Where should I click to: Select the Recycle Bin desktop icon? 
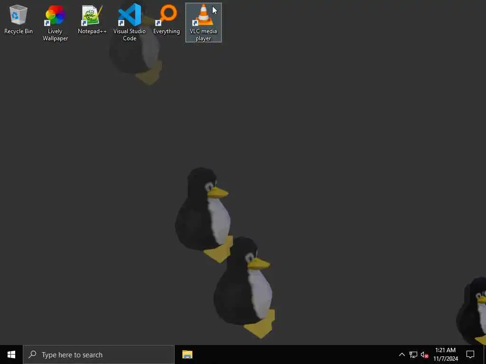[19, 19]
